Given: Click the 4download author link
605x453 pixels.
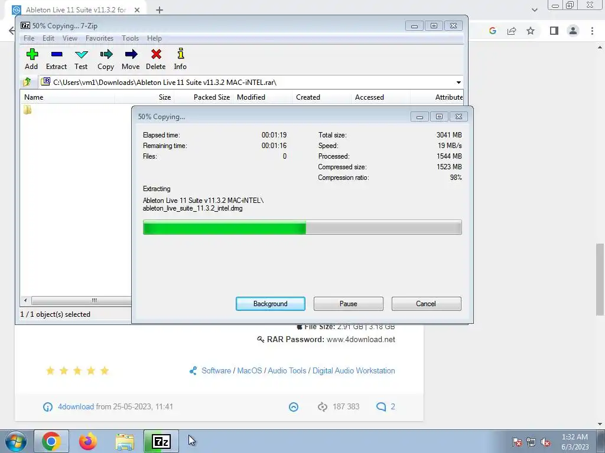Looking at the screenshot, I should coord(76,406).
